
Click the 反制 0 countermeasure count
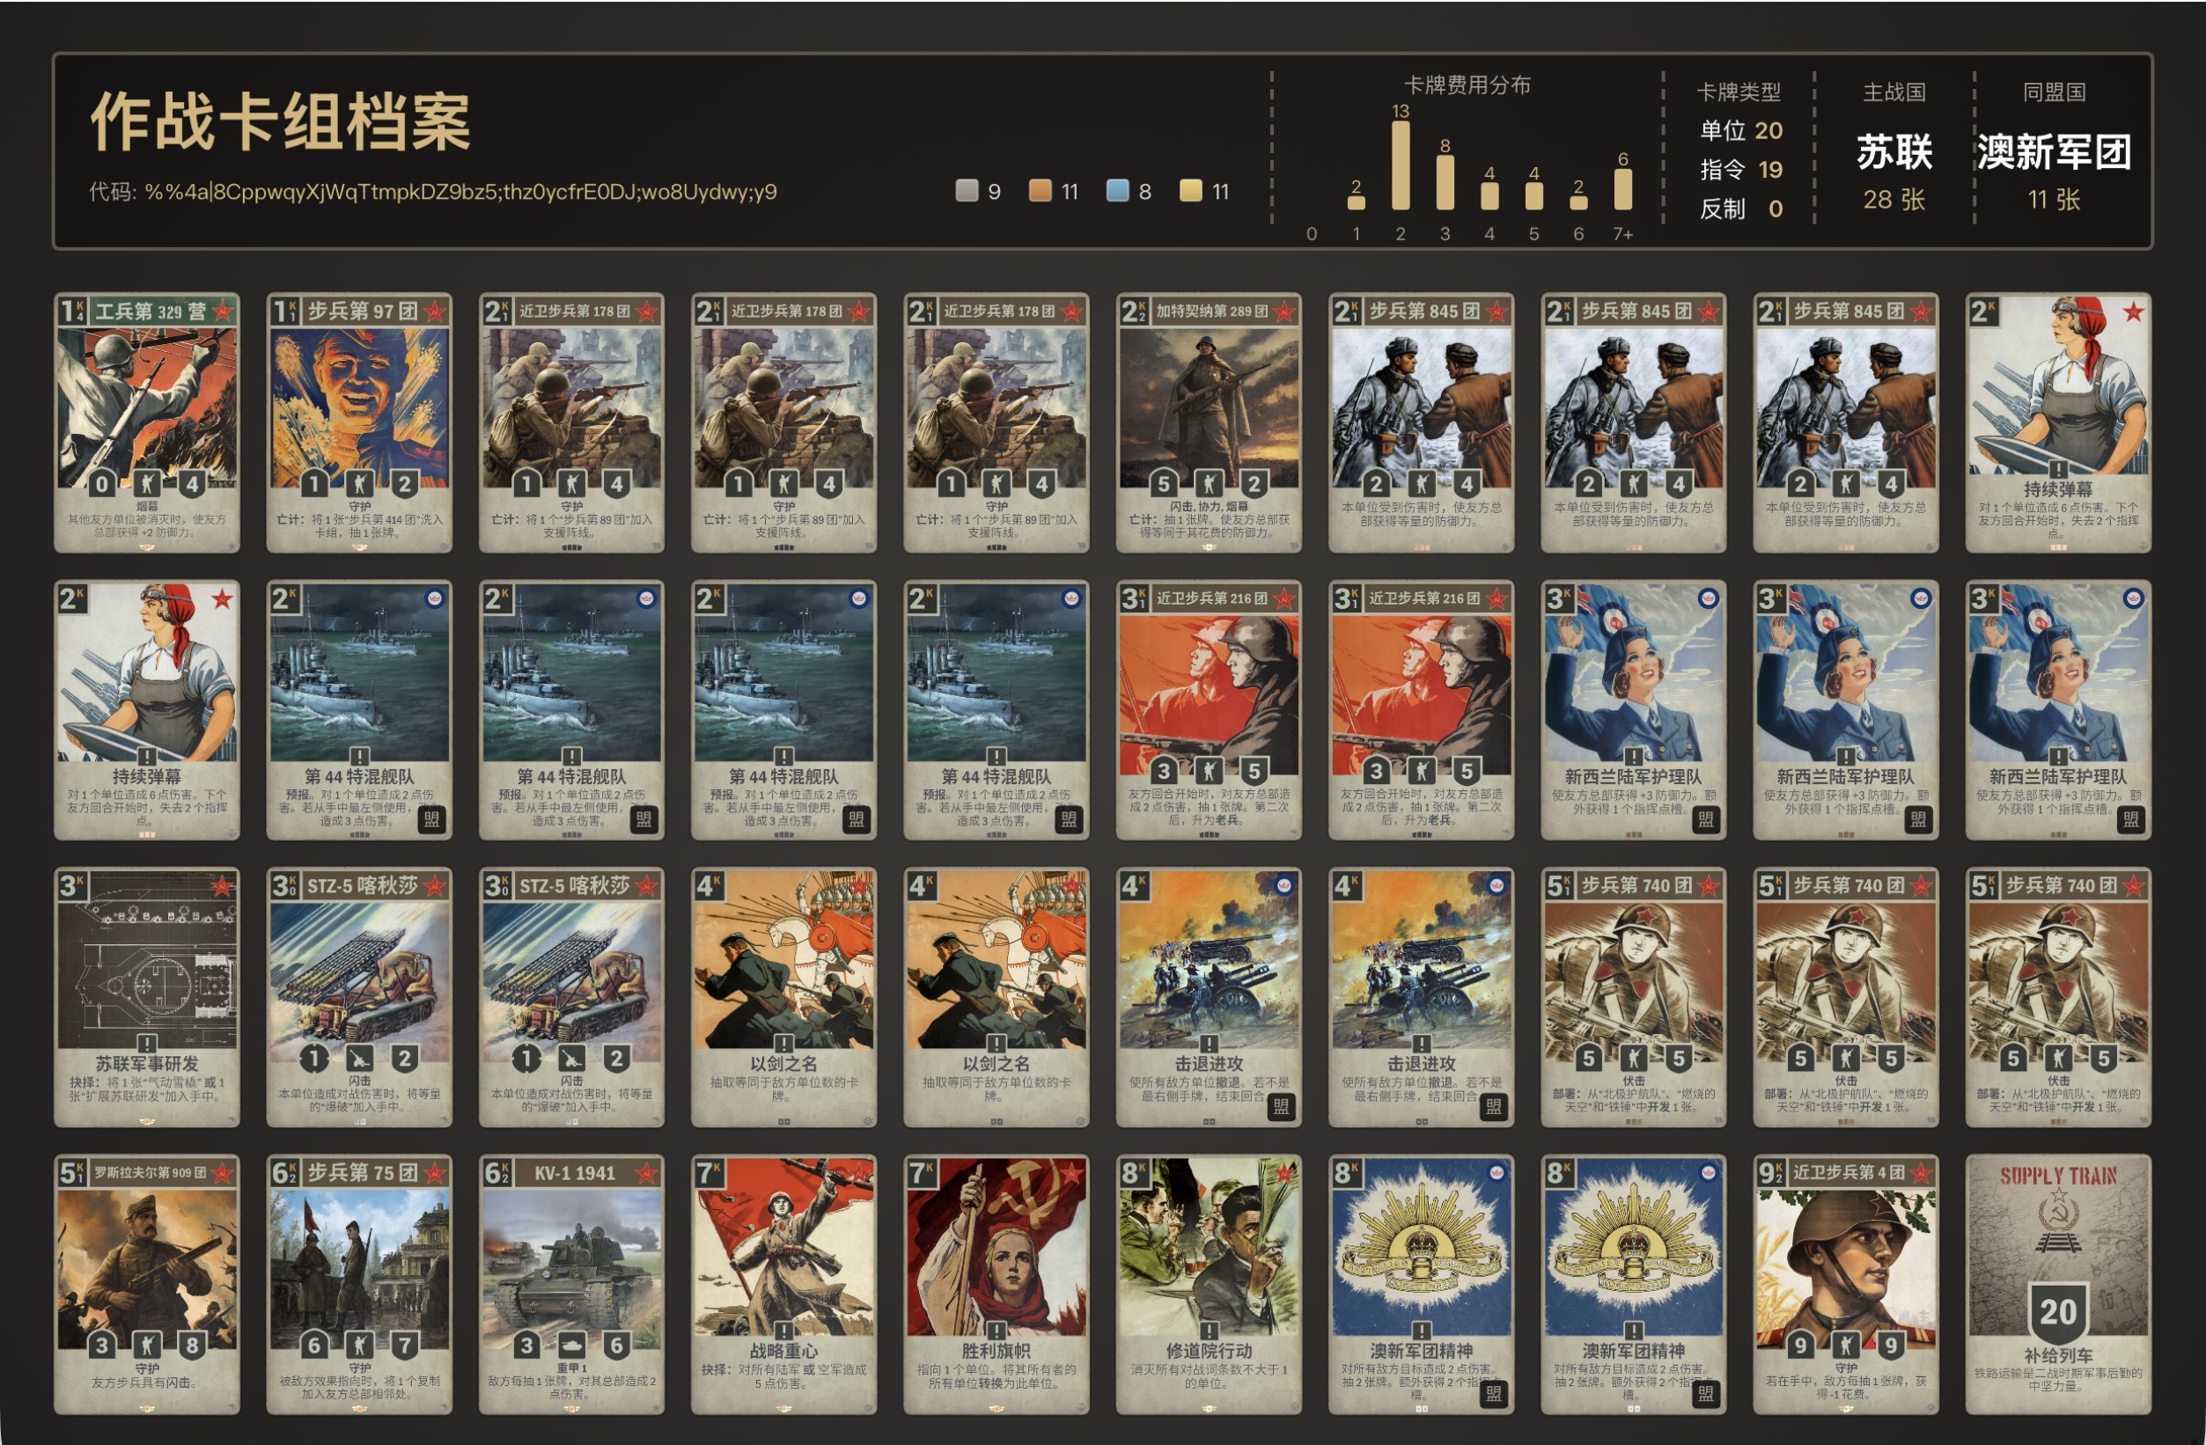click(1740, 209)
